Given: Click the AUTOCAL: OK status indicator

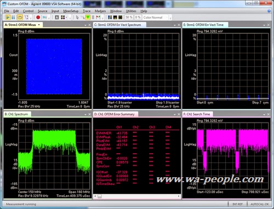Looking at the screenshot, I should (259, 204).
